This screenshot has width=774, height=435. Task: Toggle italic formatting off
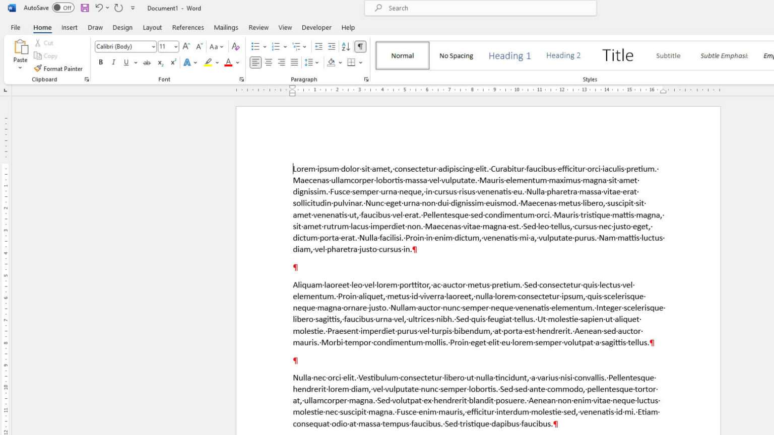point(113,62)
